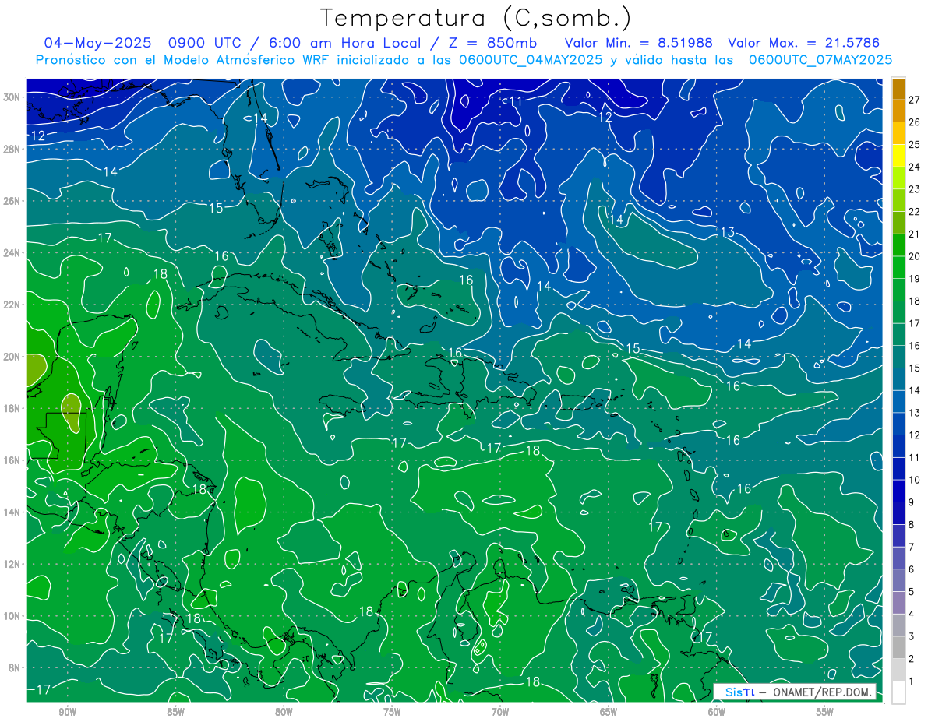
Task: Select 'Valor Min. = 8.51988' value
Action: [x=639, y=43]
